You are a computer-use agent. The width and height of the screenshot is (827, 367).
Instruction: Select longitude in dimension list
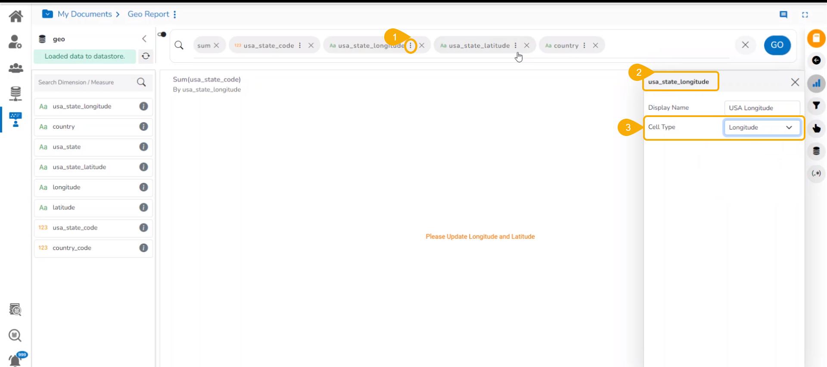coord(93,187)
